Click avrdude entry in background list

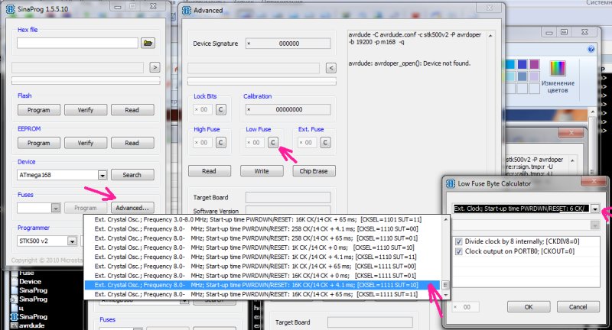coord(31,325)
